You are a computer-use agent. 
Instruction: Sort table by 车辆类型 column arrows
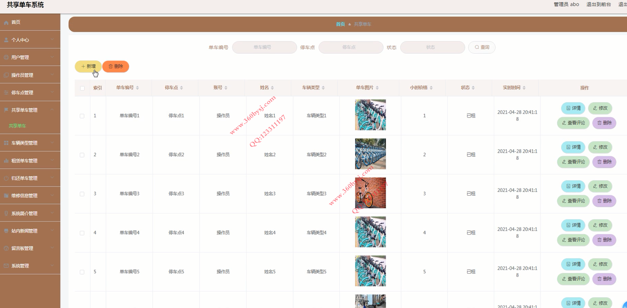point(323,88)
